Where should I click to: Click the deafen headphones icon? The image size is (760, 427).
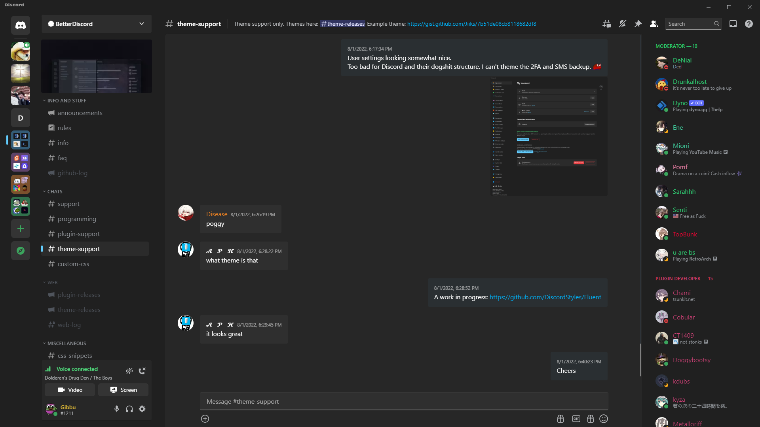point(129,409)
